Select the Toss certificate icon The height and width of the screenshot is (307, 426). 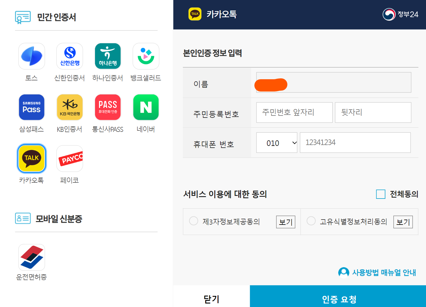coord(32,56)
